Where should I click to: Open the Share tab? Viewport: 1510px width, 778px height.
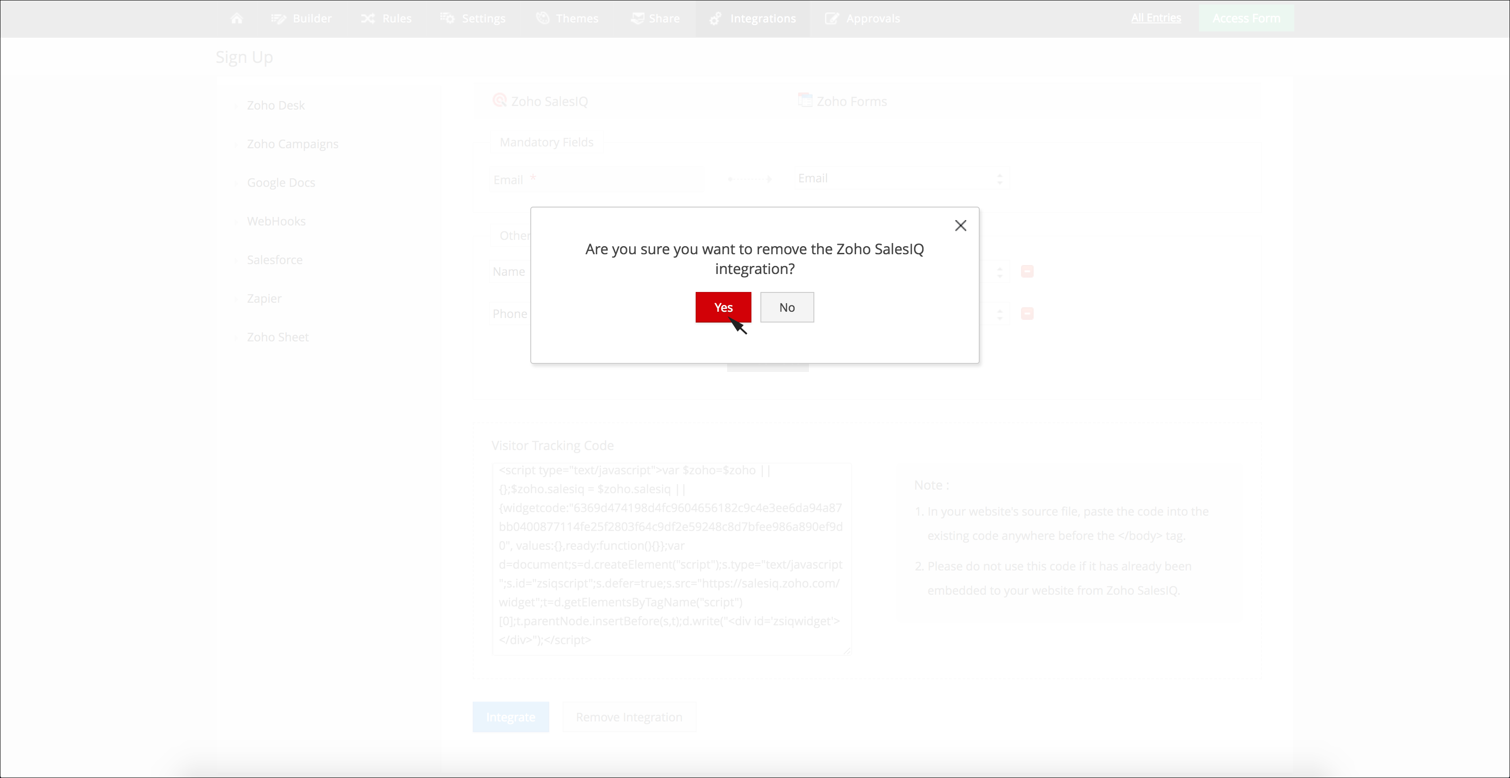pos(655,18)
